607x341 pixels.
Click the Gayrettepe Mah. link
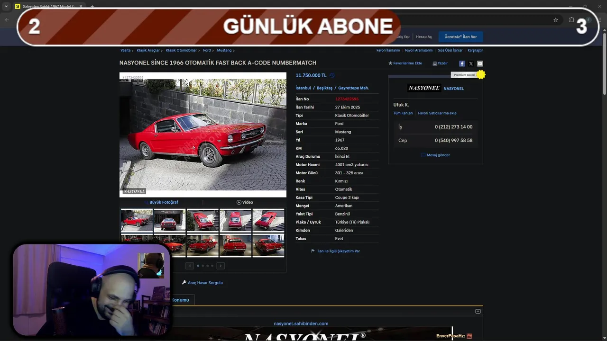point(353,88)
